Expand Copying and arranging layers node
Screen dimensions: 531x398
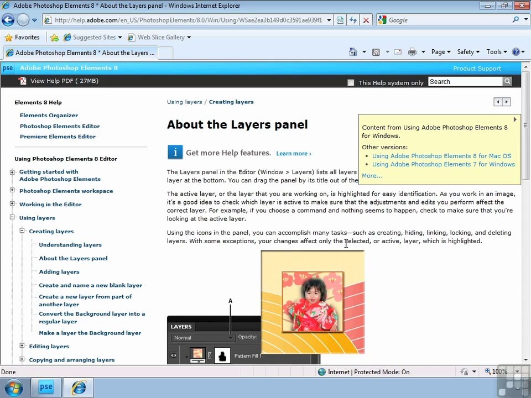tap(22, 359)
